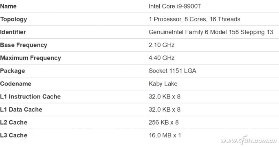Click the 256 KB x 8 value

tap(164, 123)
